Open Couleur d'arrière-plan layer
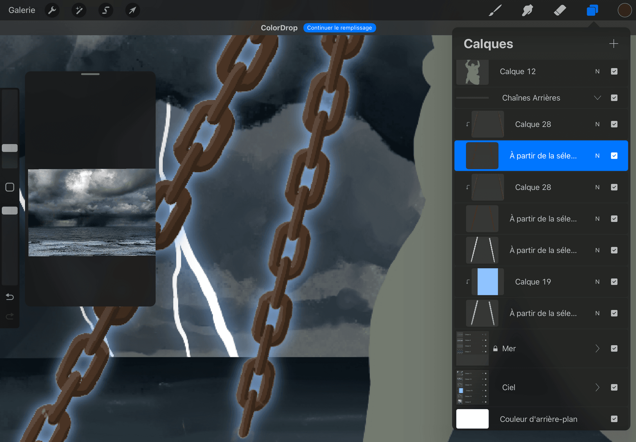Screen dimensions: 636x442 tap(541, 419)
